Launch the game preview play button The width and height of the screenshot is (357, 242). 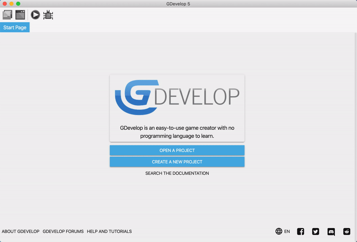pos(35,15)
